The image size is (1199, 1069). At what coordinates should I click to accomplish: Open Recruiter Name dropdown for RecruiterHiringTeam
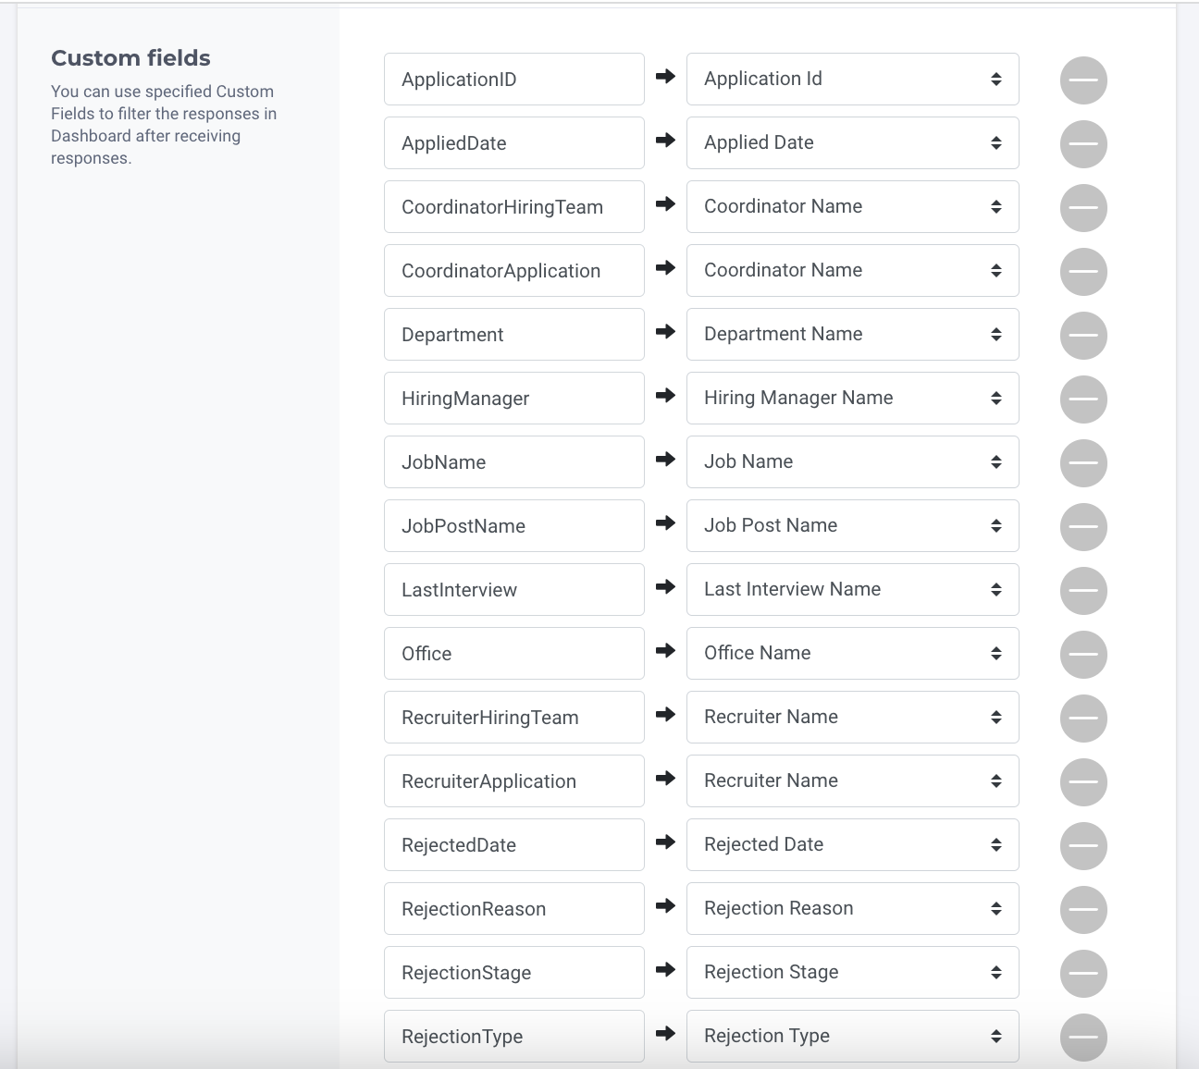[x=852, y=717]
